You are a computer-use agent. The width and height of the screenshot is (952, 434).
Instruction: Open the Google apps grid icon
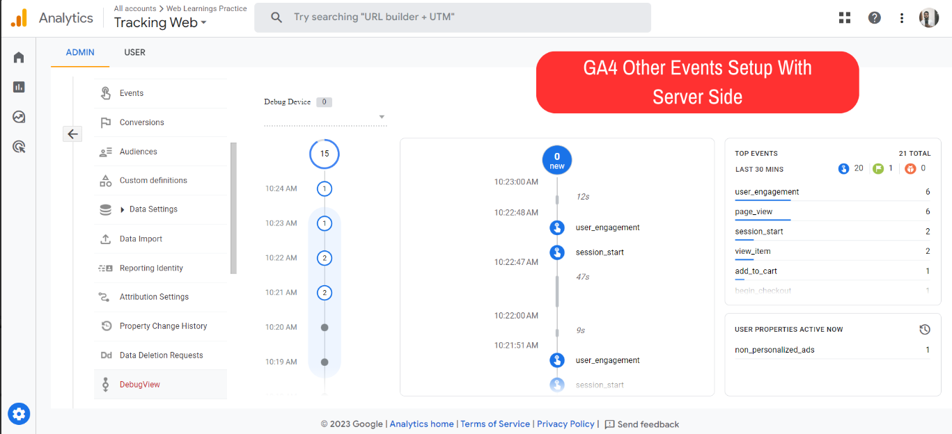[845, 18]
